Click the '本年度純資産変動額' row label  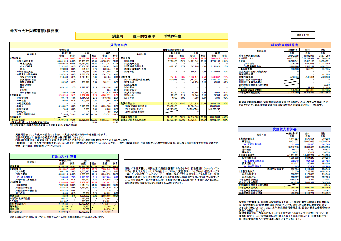pyautogui.click(x=252, y=90)
